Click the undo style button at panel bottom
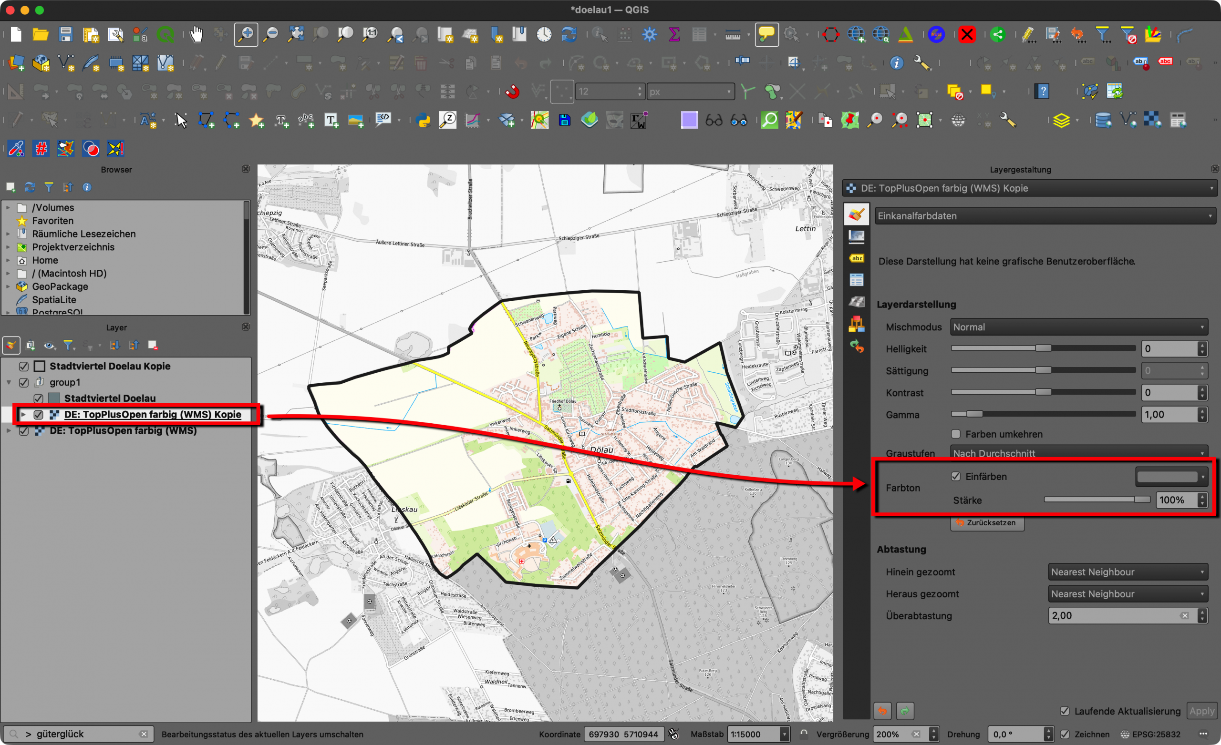The width and height of the screenshot is (1221, 745). coord(882,711)
